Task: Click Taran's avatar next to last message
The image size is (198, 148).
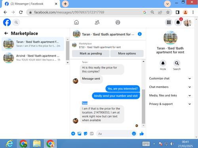Action: click(x=76, y=121)
